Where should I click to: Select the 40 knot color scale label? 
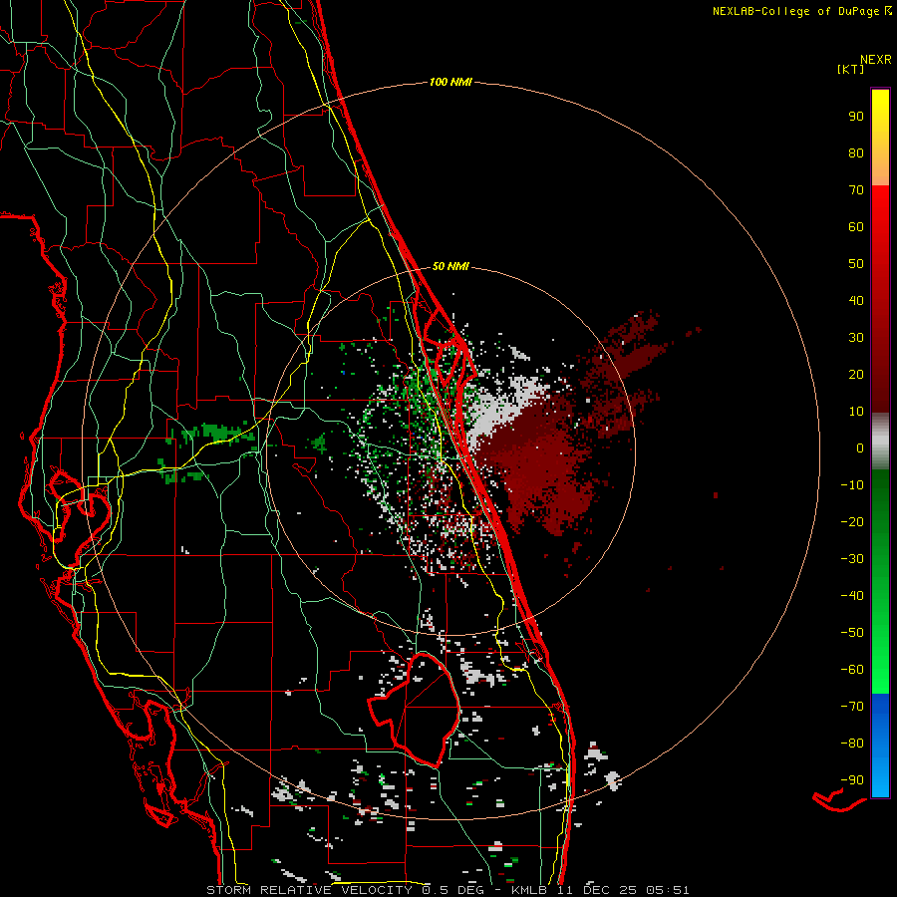[856, 301]
